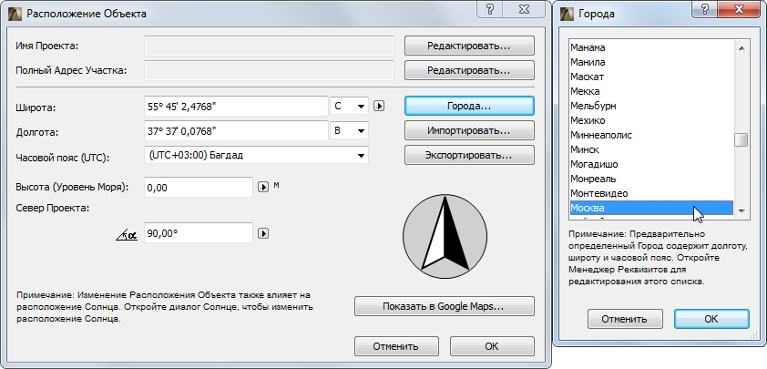Click the Имя Проекта text field
This screenshot has width=767, height=369.
(269, 46)
